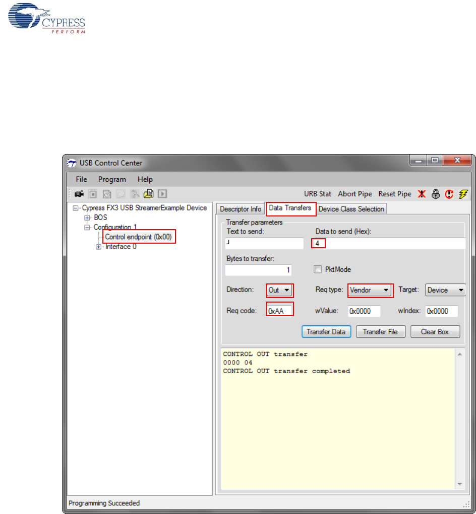Select Control endpoint (0x00) in tree
The width and height of the screenshot is (476, 514).
pyautogui.click(x=140, y=237)
